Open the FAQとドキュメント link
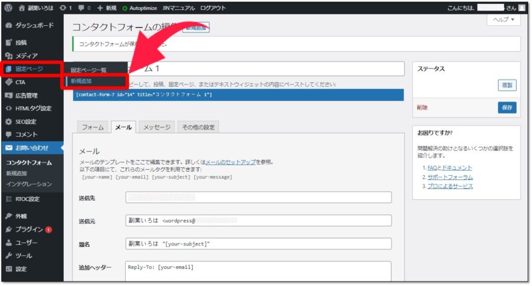Image resolution: width=532 pixels, height=286 pixels. pyautogui.click(x=450, y=168)
